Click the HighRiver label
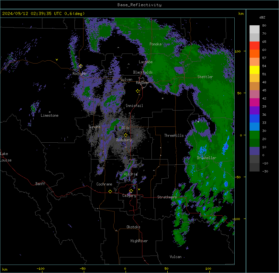Screen dimensions: 279x273 click(x=139, y=241)
